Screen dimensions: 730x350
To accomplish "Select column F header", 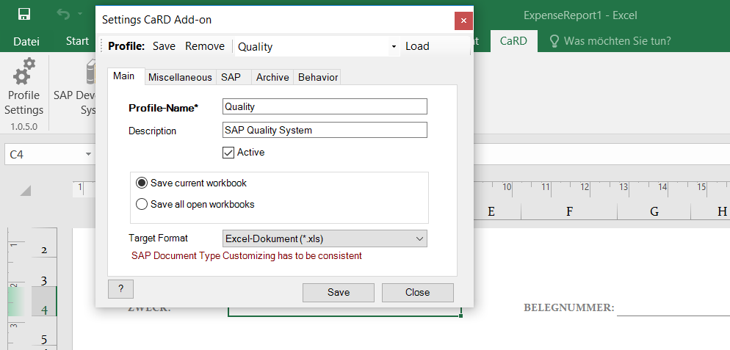I will click(x=569, y=212).
